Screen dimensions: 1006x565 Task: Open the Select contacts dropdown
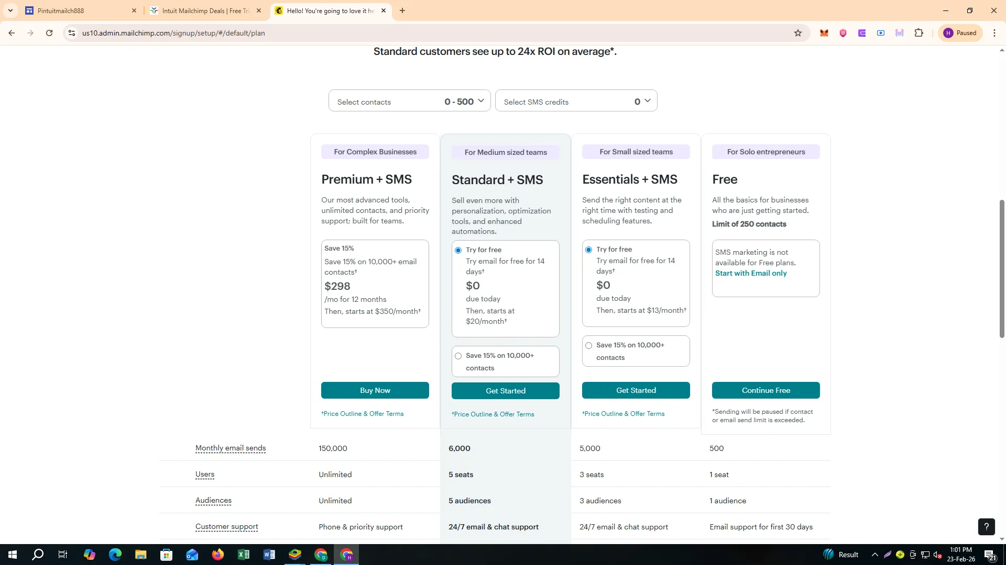click(410, 101)
